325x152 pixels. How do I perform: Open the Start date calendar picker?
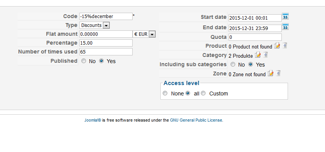pos(285,16)
